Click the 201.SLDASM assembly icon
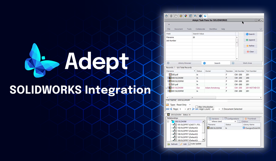This screenshot has width=276, height=161. [x=170, y=88]
